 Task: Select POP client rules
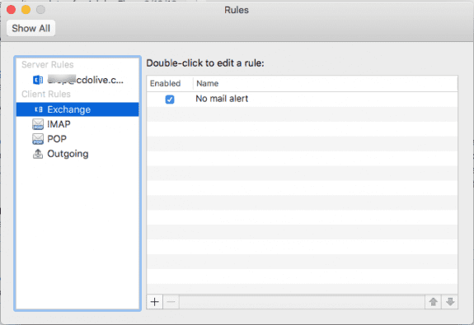[77, 139]
